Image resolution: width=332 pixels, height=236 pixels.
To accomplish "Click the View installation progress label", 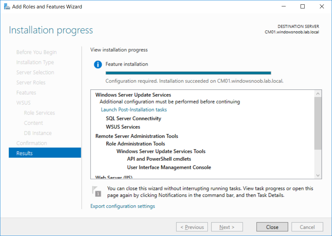I will click(x=119, y=50).
